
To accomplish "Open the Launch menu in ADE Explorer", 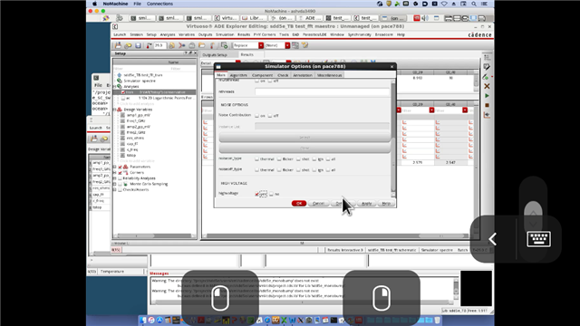I will pyautogui.click(x=120, y=34).
